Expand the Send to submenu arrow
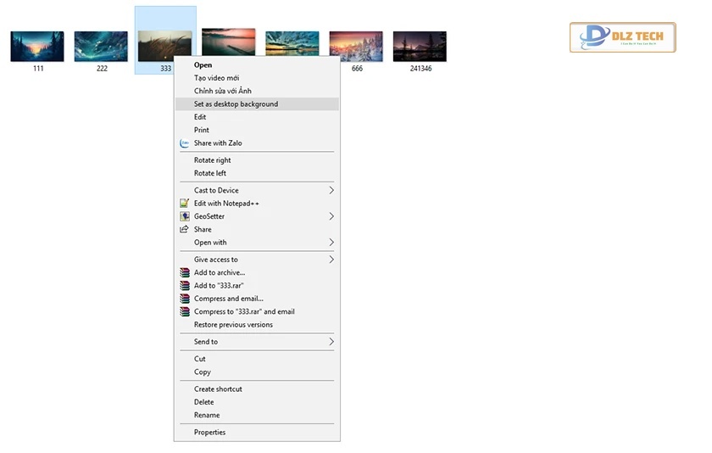712x453 pixels. click(x=331, y=342)
